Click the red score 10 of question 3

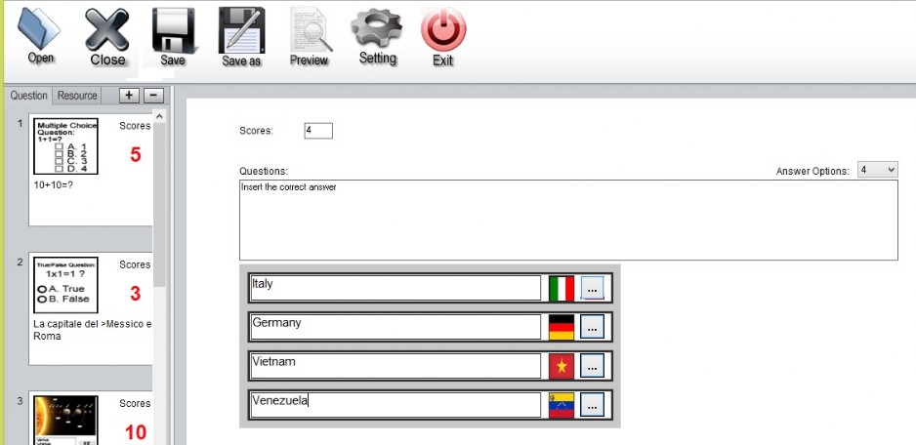(135, 432)
